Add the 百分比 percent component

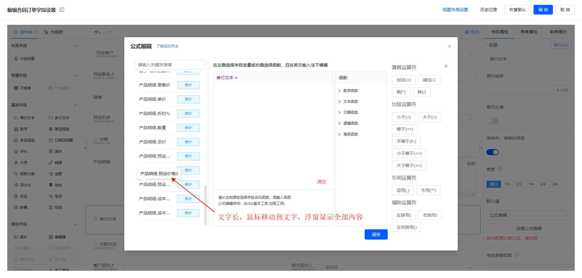[28, 185]
